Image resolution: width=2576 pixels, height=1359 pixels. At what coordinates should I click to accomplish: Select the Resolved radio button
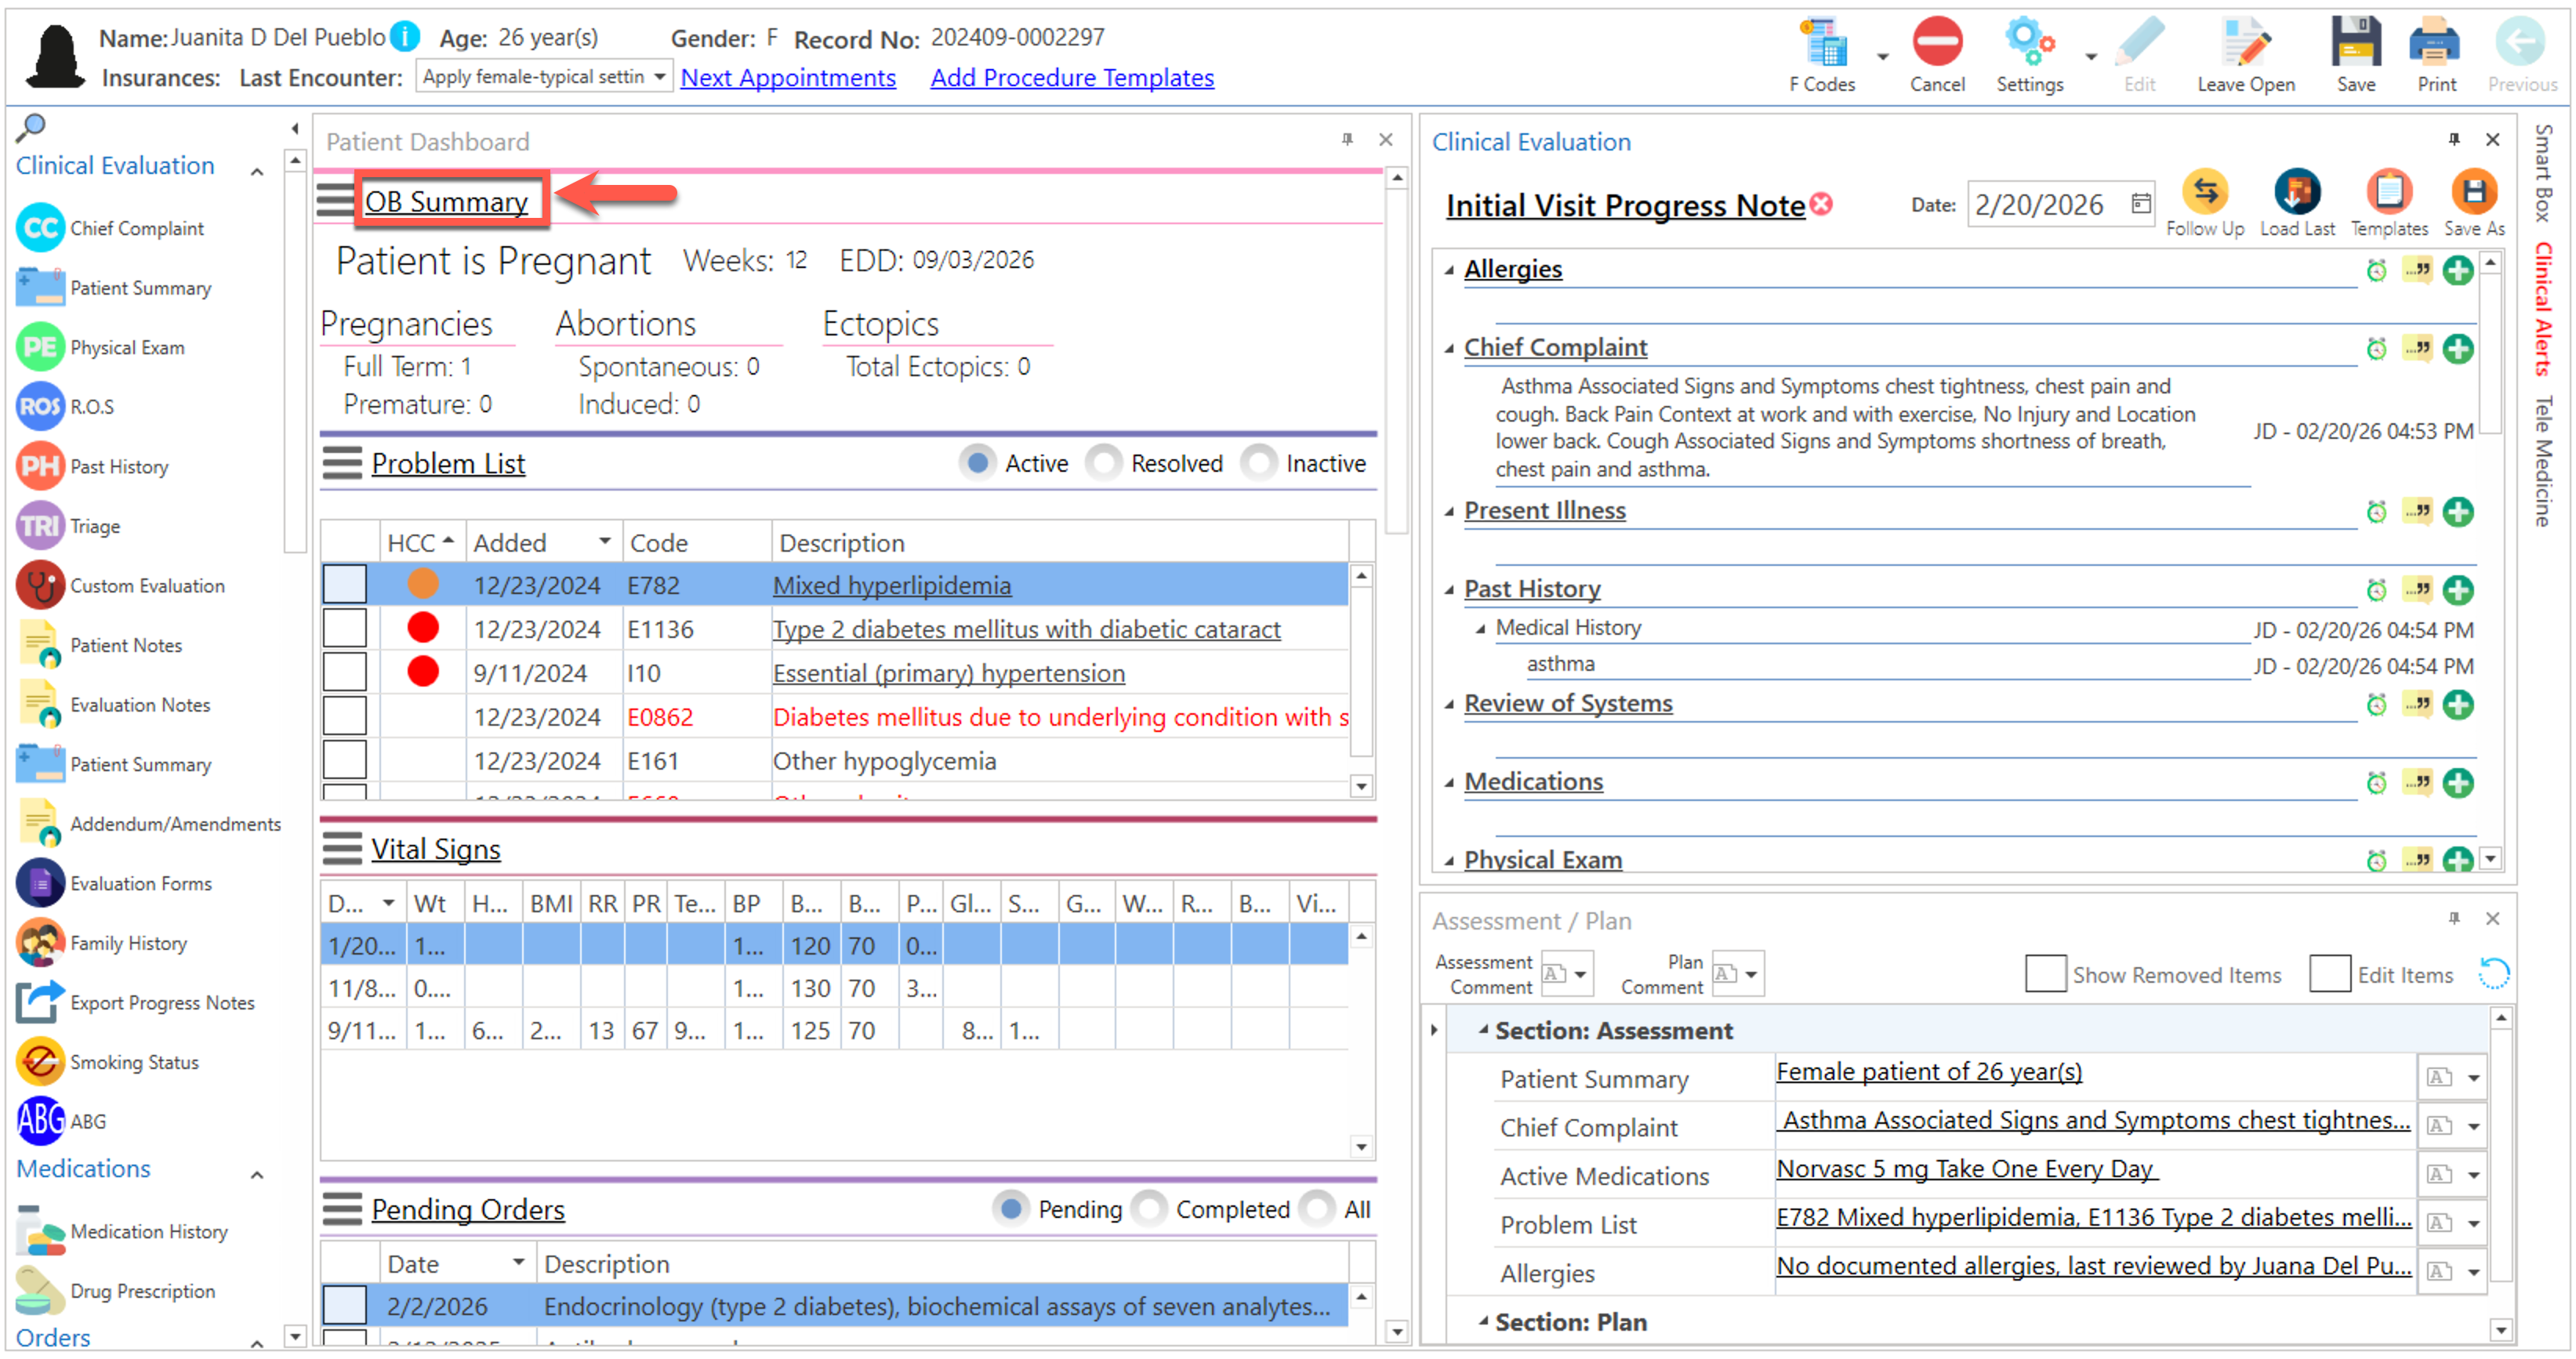[1104, 463]
